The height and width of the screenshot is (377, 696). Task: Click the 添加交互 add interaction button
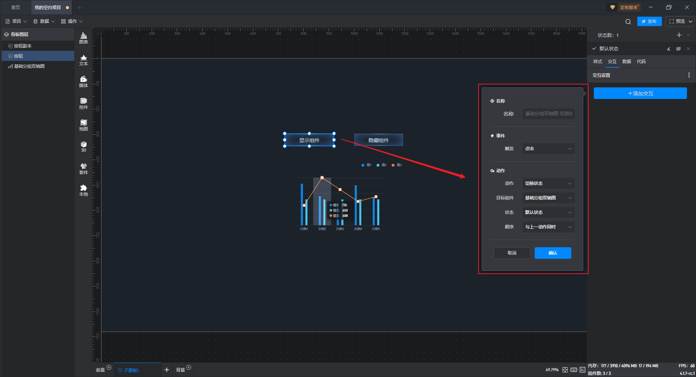point(640,94)
